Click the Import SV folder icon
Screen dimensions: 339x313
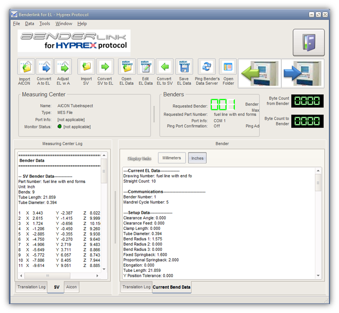point(86,67)
